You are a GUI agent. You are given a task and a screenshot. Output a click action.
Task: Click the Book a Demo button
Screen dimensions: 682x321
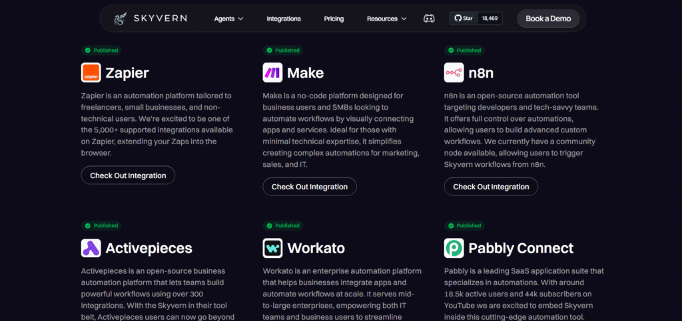tap(548, 19)
